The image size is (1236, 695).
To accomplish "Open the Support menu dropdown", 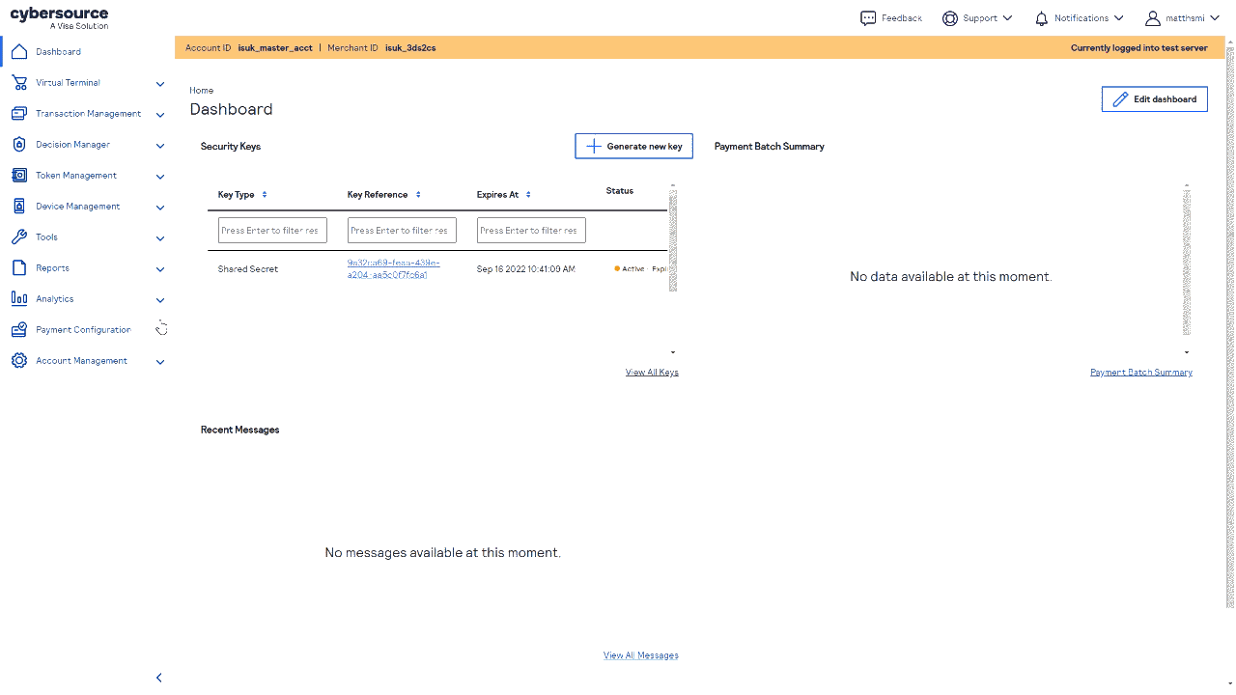I will [x=977, y=18].
